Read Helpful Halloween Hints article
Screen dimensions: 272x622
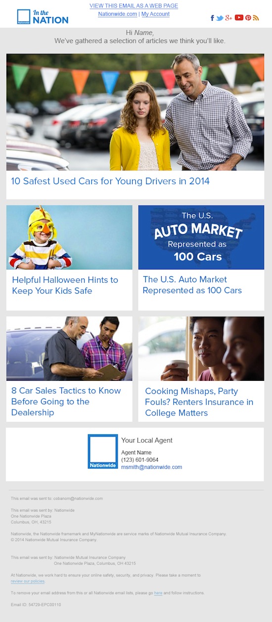(x=65, y=285)
